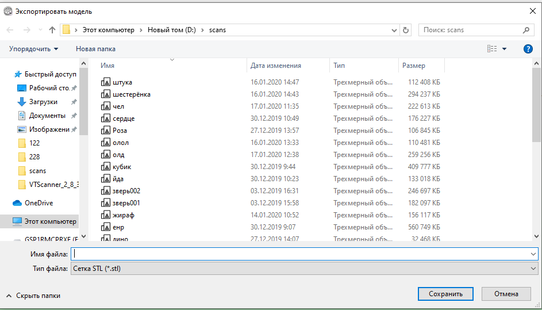Expand the file type dropdown Сетка STL
Viewport: 542px width, 310px height.
pyautogui.click(x=304, y=268)
